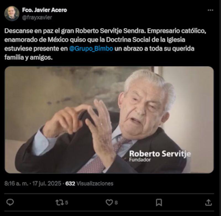
Task: View the 632 Visualizaciones count
Action: (x=89, y=183)
